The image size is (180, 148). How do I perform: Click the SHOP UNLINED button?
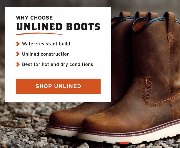pyautogui.click(x=58, y=86)
